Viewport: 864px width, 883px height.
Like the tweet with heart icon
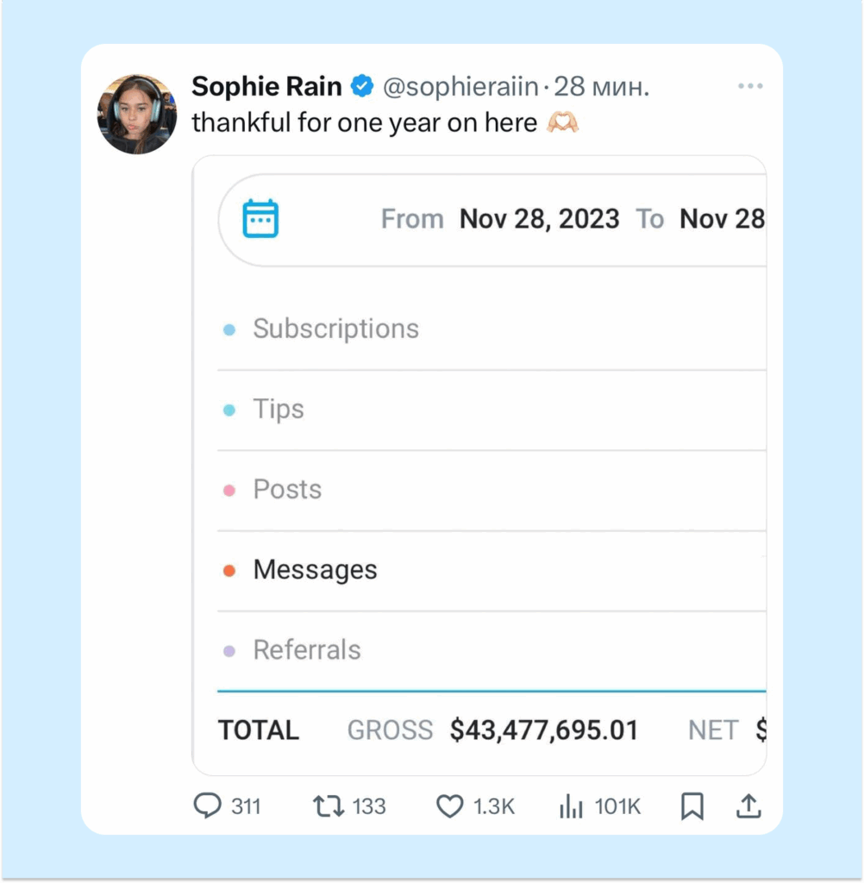(x=449, y=806)
